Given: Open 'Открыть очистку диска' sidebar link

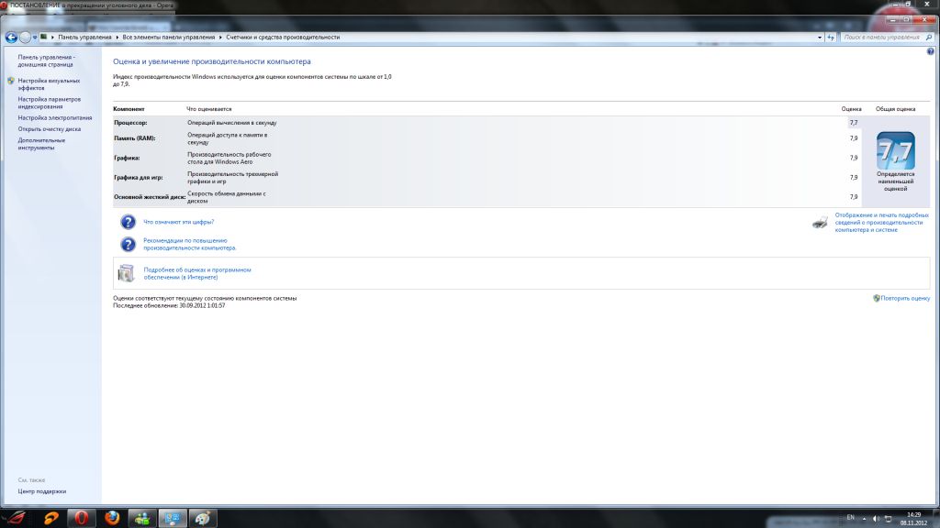Looking at the screenshot, I should tap(49, 129).
